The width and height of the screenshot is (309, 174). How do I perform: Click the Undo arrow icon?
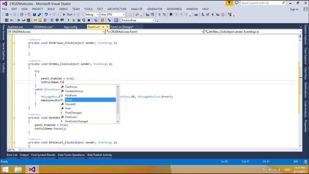pos(46,14)
